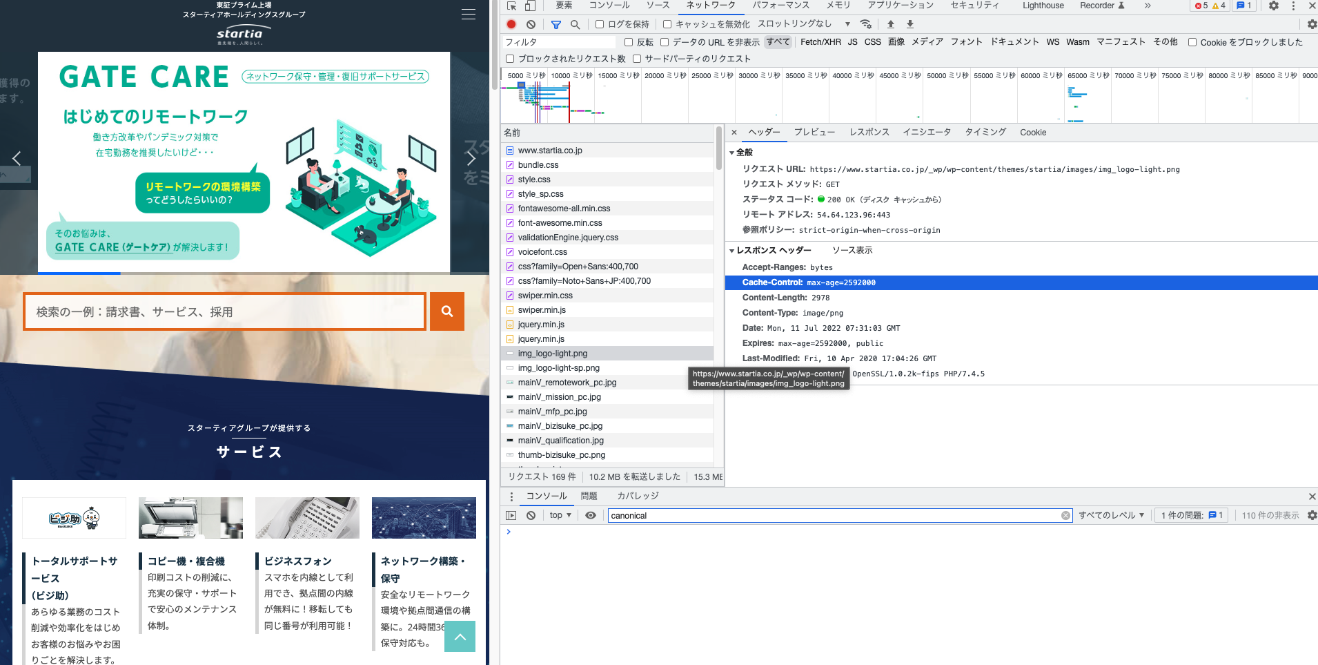
Task: Clear the console filter text
Action: point(1065,515)
